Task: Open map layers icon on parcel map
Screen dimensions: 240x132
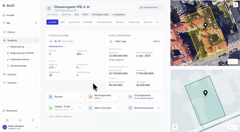Action: (x=175, y=127)
